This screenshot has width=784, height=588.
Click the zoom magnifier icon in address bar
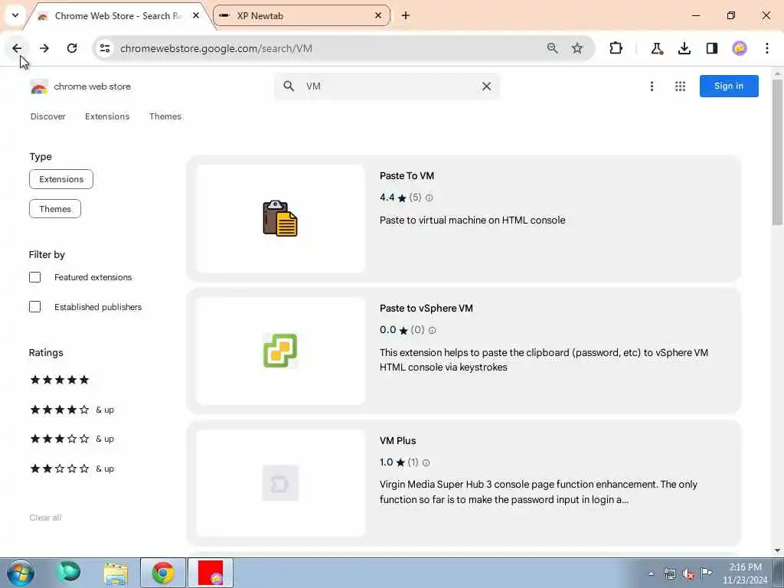553,48
